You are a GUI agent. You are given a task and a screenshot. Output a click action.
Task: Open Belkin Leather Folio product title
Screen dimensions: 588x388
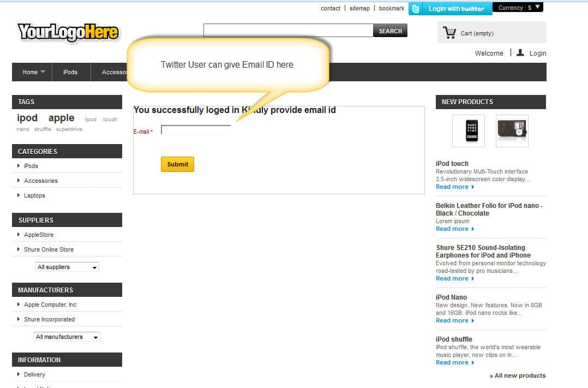pos(489,210)
